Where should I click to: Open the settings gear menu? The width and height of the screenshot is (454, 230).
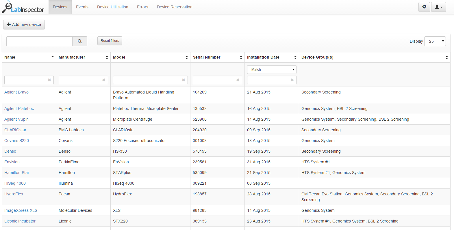(x=424, y=7)
